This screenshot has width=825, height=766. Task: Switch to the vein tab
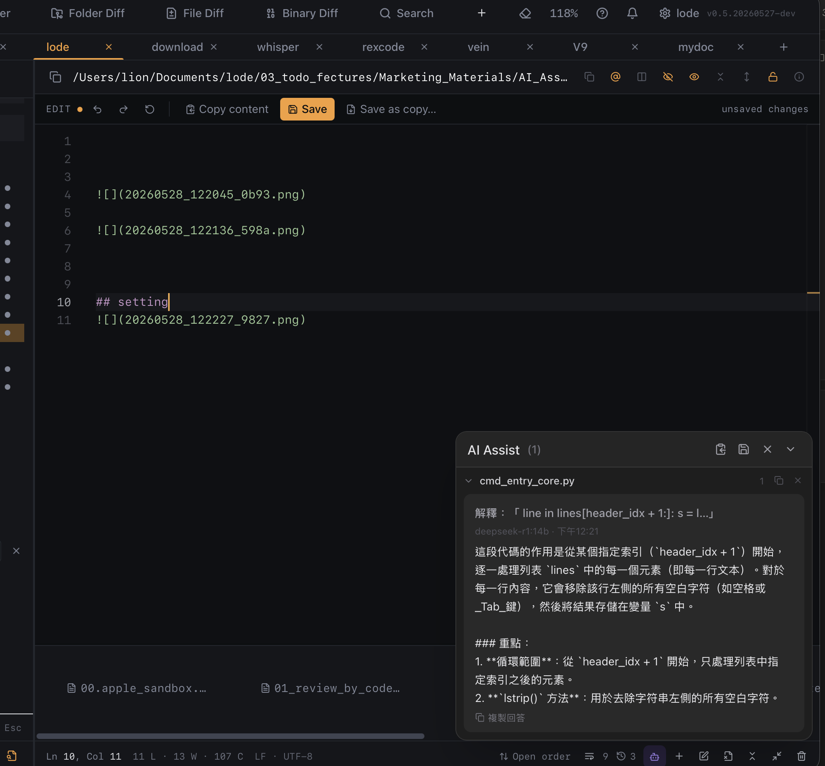(478, 47)
